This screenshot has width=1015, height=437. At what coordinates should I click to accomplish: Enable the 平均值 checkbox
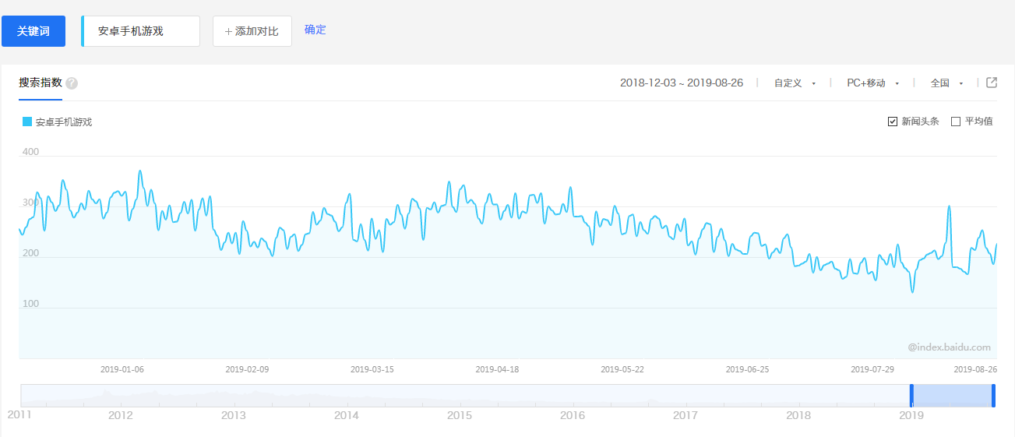click(956, 122)
